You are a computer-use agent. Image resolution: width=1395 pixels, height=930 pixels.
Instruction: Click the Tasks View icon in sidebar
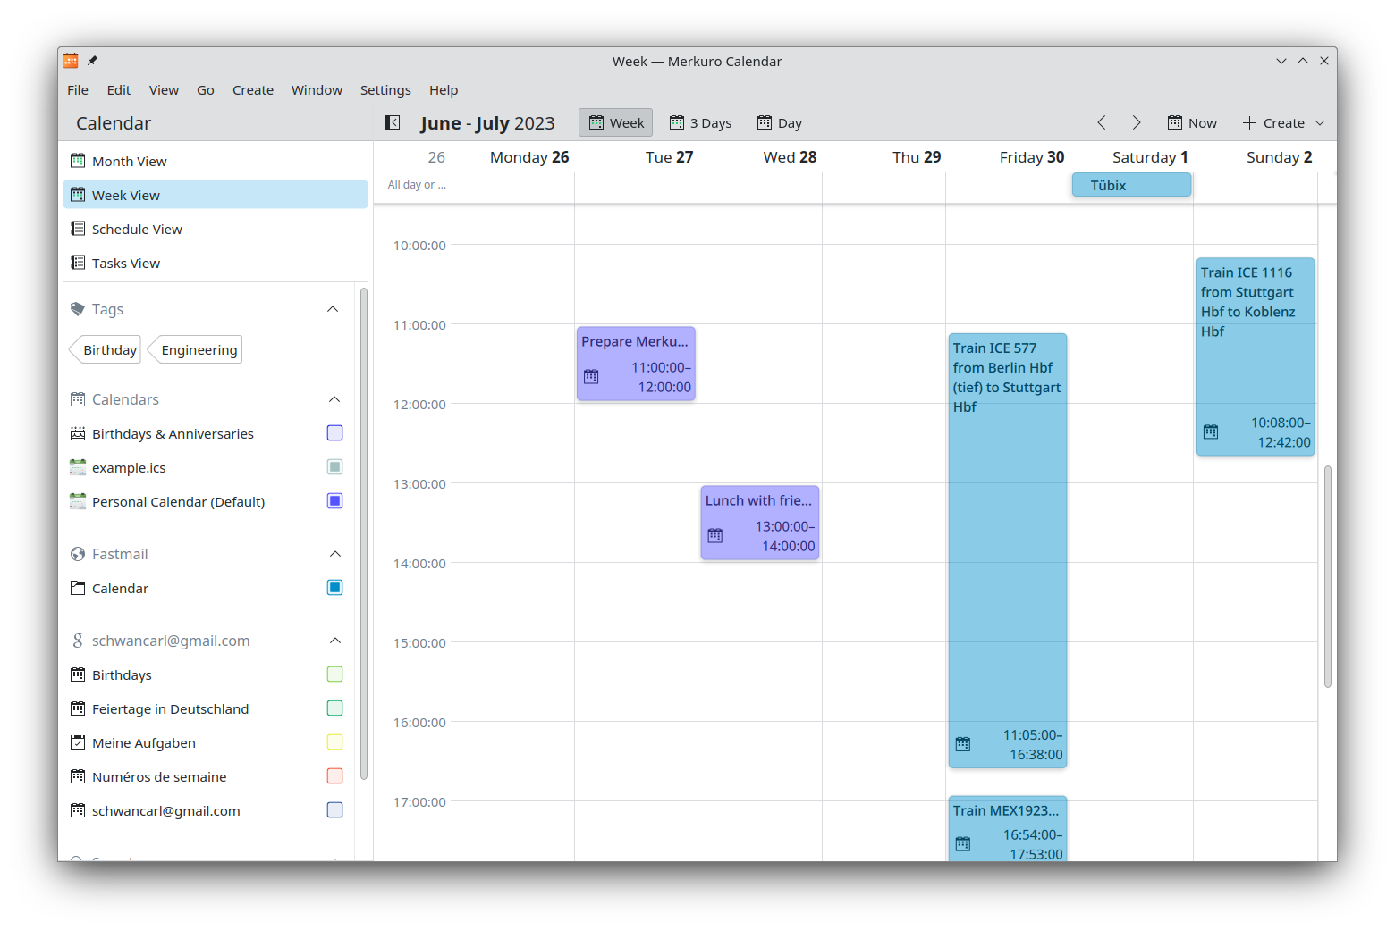[78, 263]
